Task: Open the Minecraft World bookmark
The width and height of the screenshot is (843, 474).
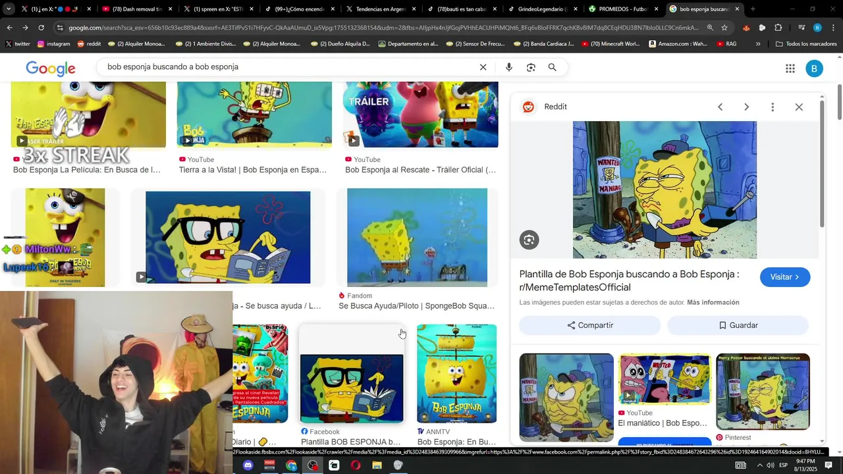Action: click(609, 44)
